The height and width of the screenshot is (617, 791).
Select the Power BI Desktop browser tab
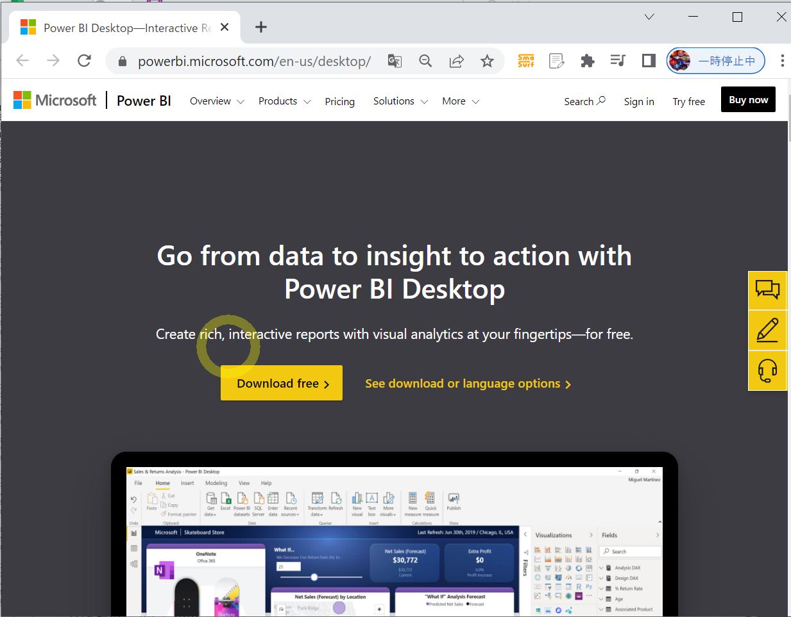tap(125, 28)
